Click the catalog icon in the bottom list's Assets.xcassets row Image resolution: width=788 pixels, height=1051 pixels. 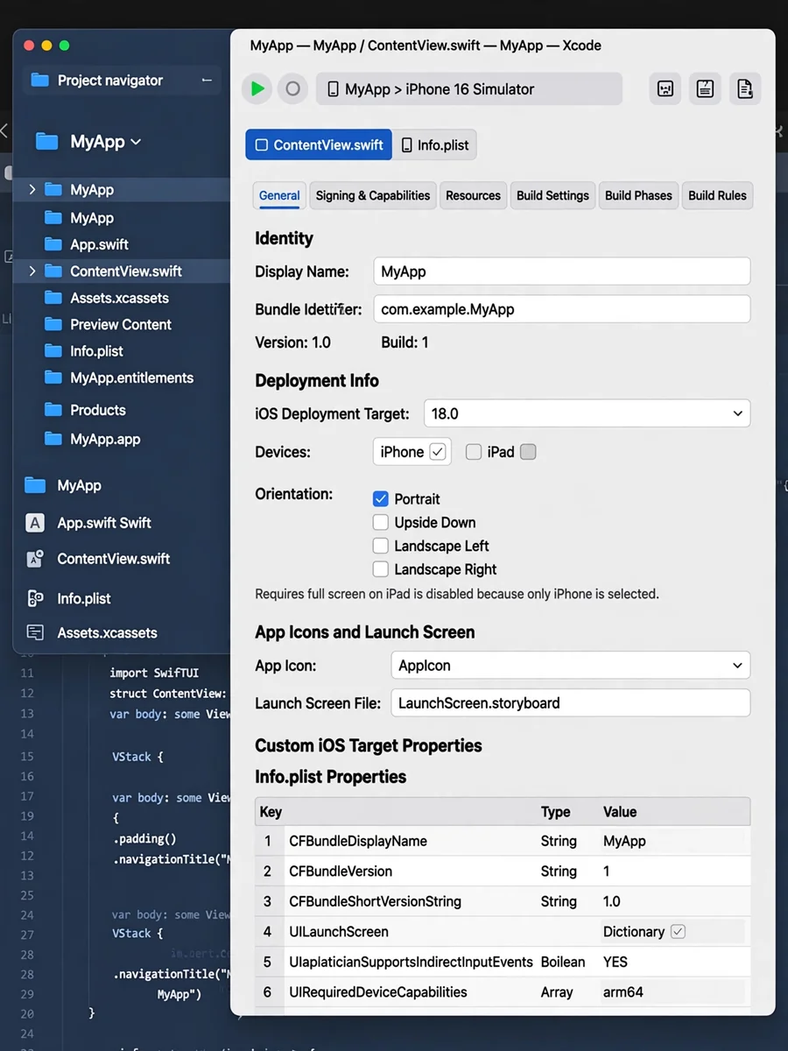(35, 632)
